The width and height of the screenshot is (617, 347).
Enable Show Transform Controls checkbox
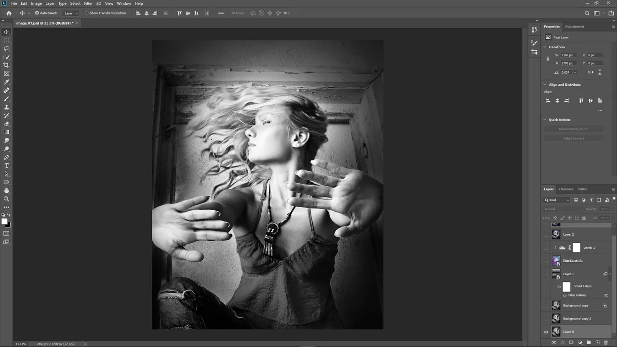pyautogui.click(x=87, y=13)
